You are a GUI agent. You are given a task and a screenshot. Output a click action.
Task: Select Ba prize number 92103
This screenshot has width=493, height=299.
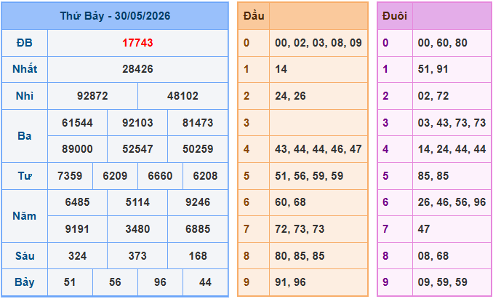[x=137, y=123]
